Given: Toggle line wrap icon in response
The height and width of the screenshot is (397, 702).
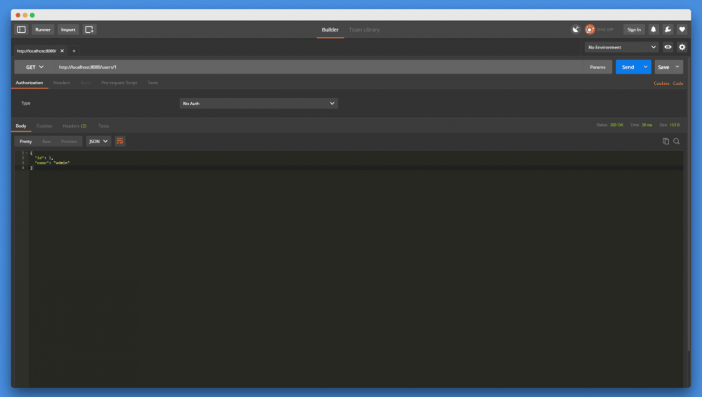Looking at the screenshot, I should pyautogui.click(x=119, y=142).
